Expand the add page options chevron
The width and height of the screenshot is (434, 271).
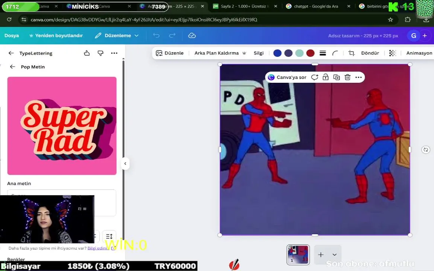coord(334,255)
